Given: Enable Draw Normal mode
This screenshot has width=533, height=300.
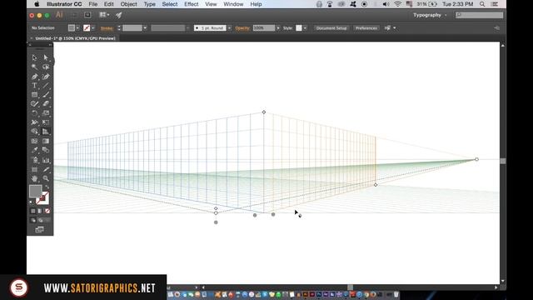Looking at the screenshot, I should click(33, 220).
